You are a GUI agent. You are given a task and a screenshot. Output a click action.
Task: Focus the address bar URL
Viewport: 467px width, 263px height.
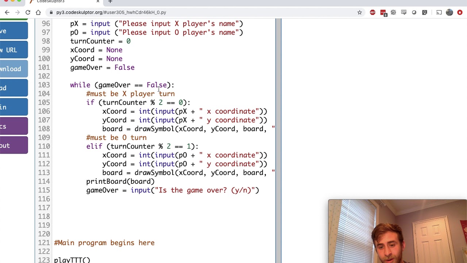tap(111, 12)
